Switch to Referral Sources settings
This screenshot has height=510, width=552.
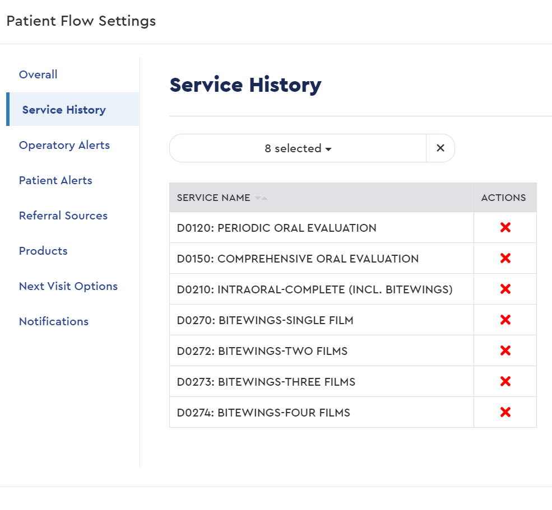coord(63,216)
